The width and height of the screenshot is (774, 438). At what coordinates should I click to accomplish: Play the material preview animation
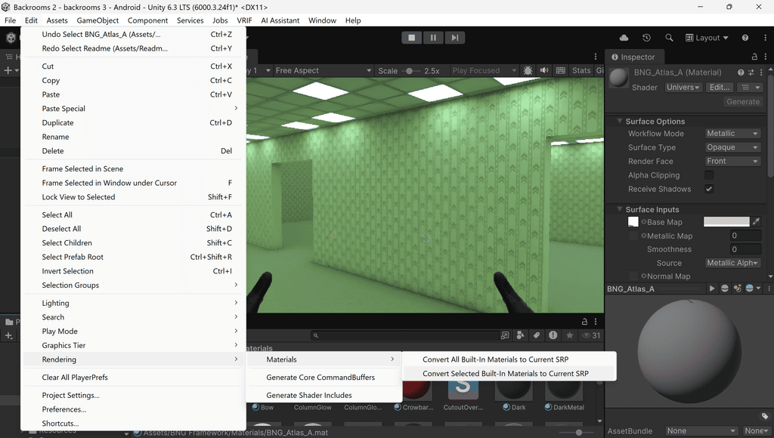click(x=712, y=288)
